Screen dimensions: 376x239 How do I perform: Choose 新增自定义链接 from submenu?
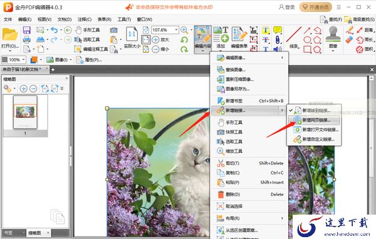tap(314, 139)
